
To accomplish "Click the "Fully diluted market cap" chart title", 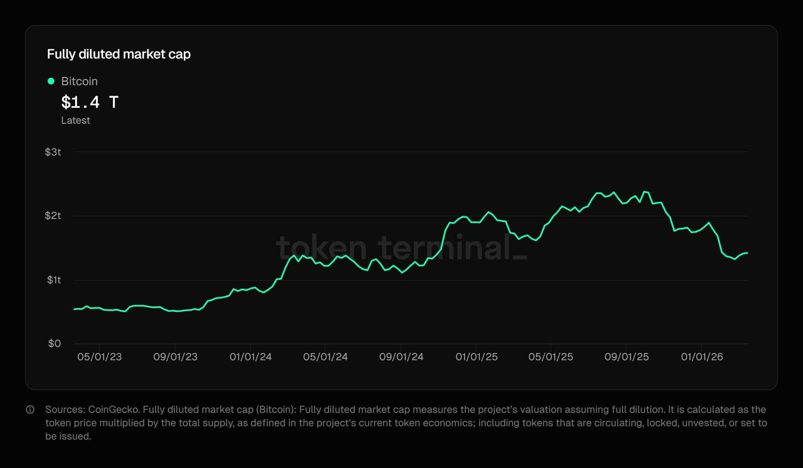I will tap(119, 54).
